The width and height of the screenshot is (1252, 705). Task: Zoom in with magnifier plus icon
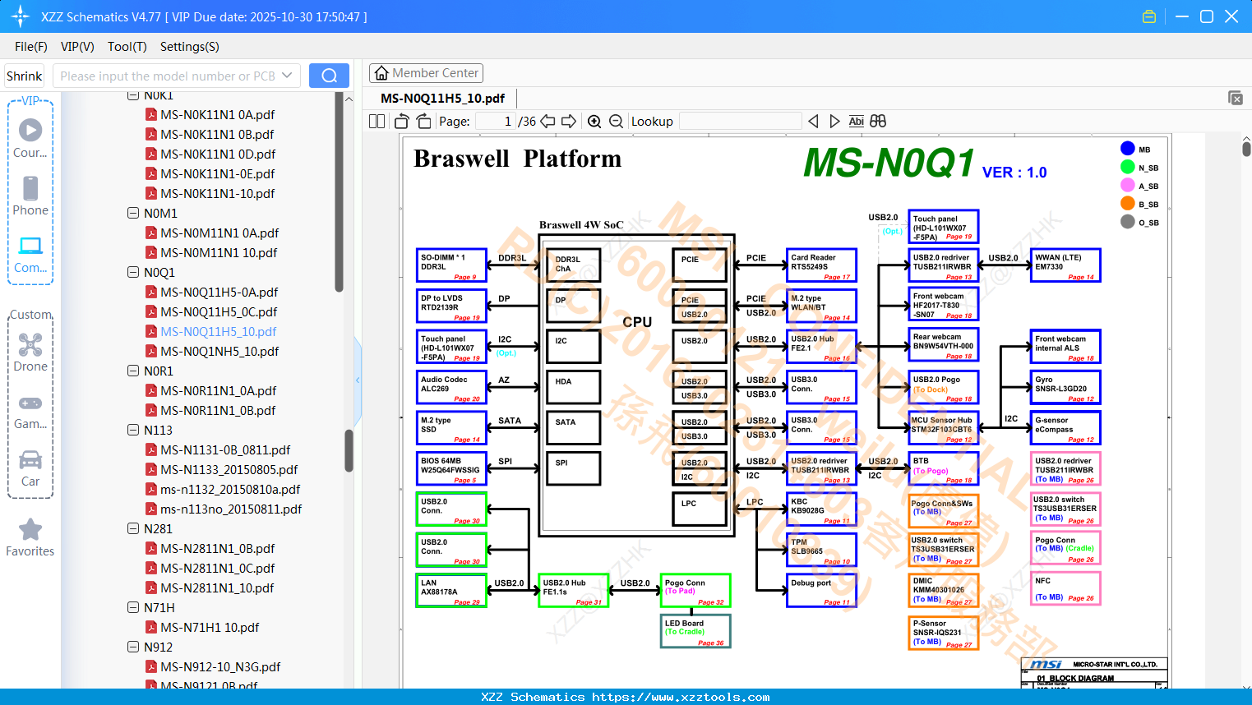point(594,122)
